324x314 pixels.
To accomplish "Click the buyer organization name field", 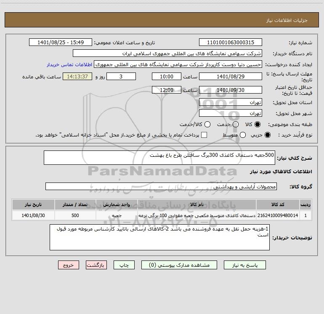I will click(167, 53).
